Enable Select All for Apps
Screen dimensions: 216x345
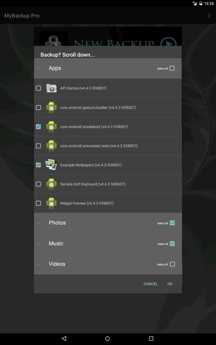pos(172,68)
